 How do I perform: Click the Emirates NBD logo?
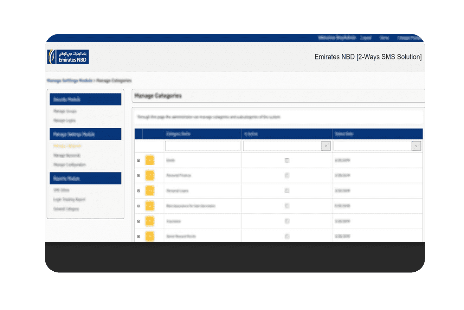click(68, 57)
